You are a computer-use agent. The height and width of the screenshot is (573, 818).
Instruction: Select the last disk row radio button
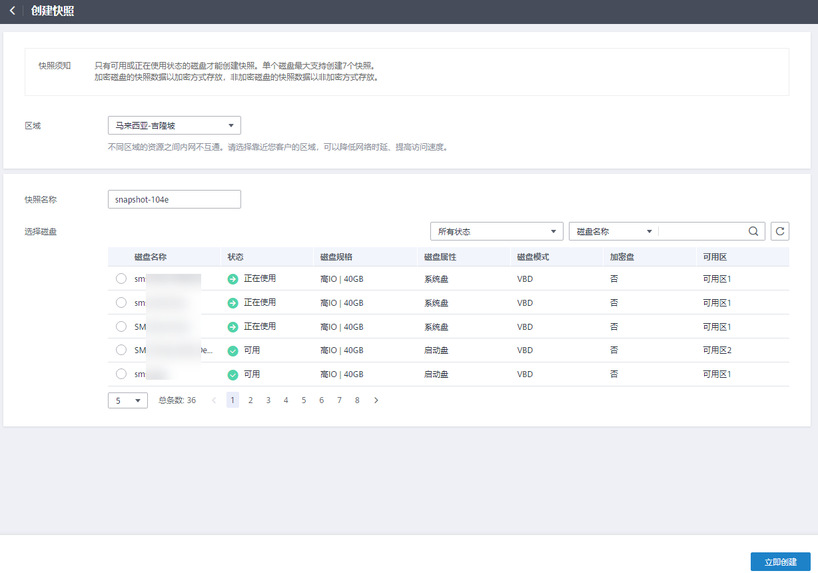pyautogui.click(x=121, y=374)
